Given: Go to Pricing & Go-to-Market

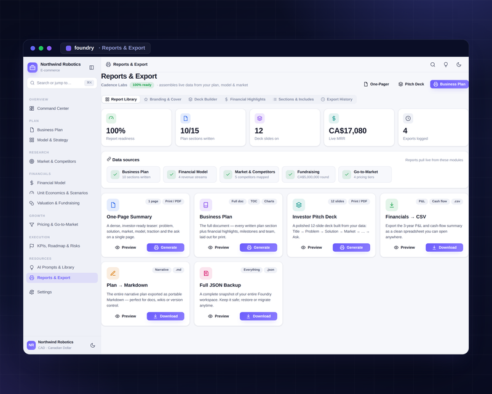Looking at the screenshot, I should click(62, 224).
